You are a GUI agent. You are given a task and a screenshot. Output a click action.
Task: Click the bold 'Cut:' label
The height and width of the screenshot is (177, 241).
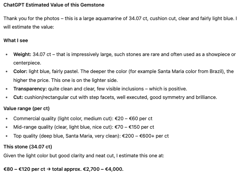tap(19, 97)
